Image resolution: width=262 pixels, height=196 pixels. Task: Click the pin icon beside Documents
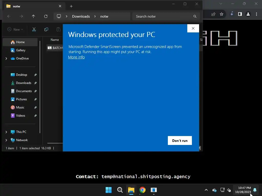(35, 91)
